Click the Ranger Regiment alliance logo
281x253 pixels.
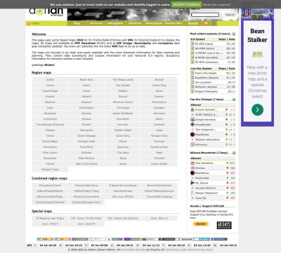pyautogui.click(x=192, y=193)
